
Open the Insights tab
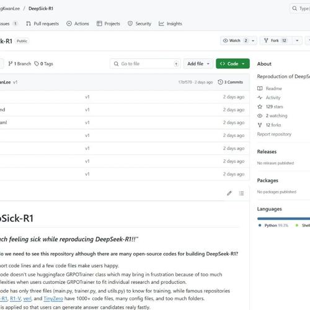[170, 24]
